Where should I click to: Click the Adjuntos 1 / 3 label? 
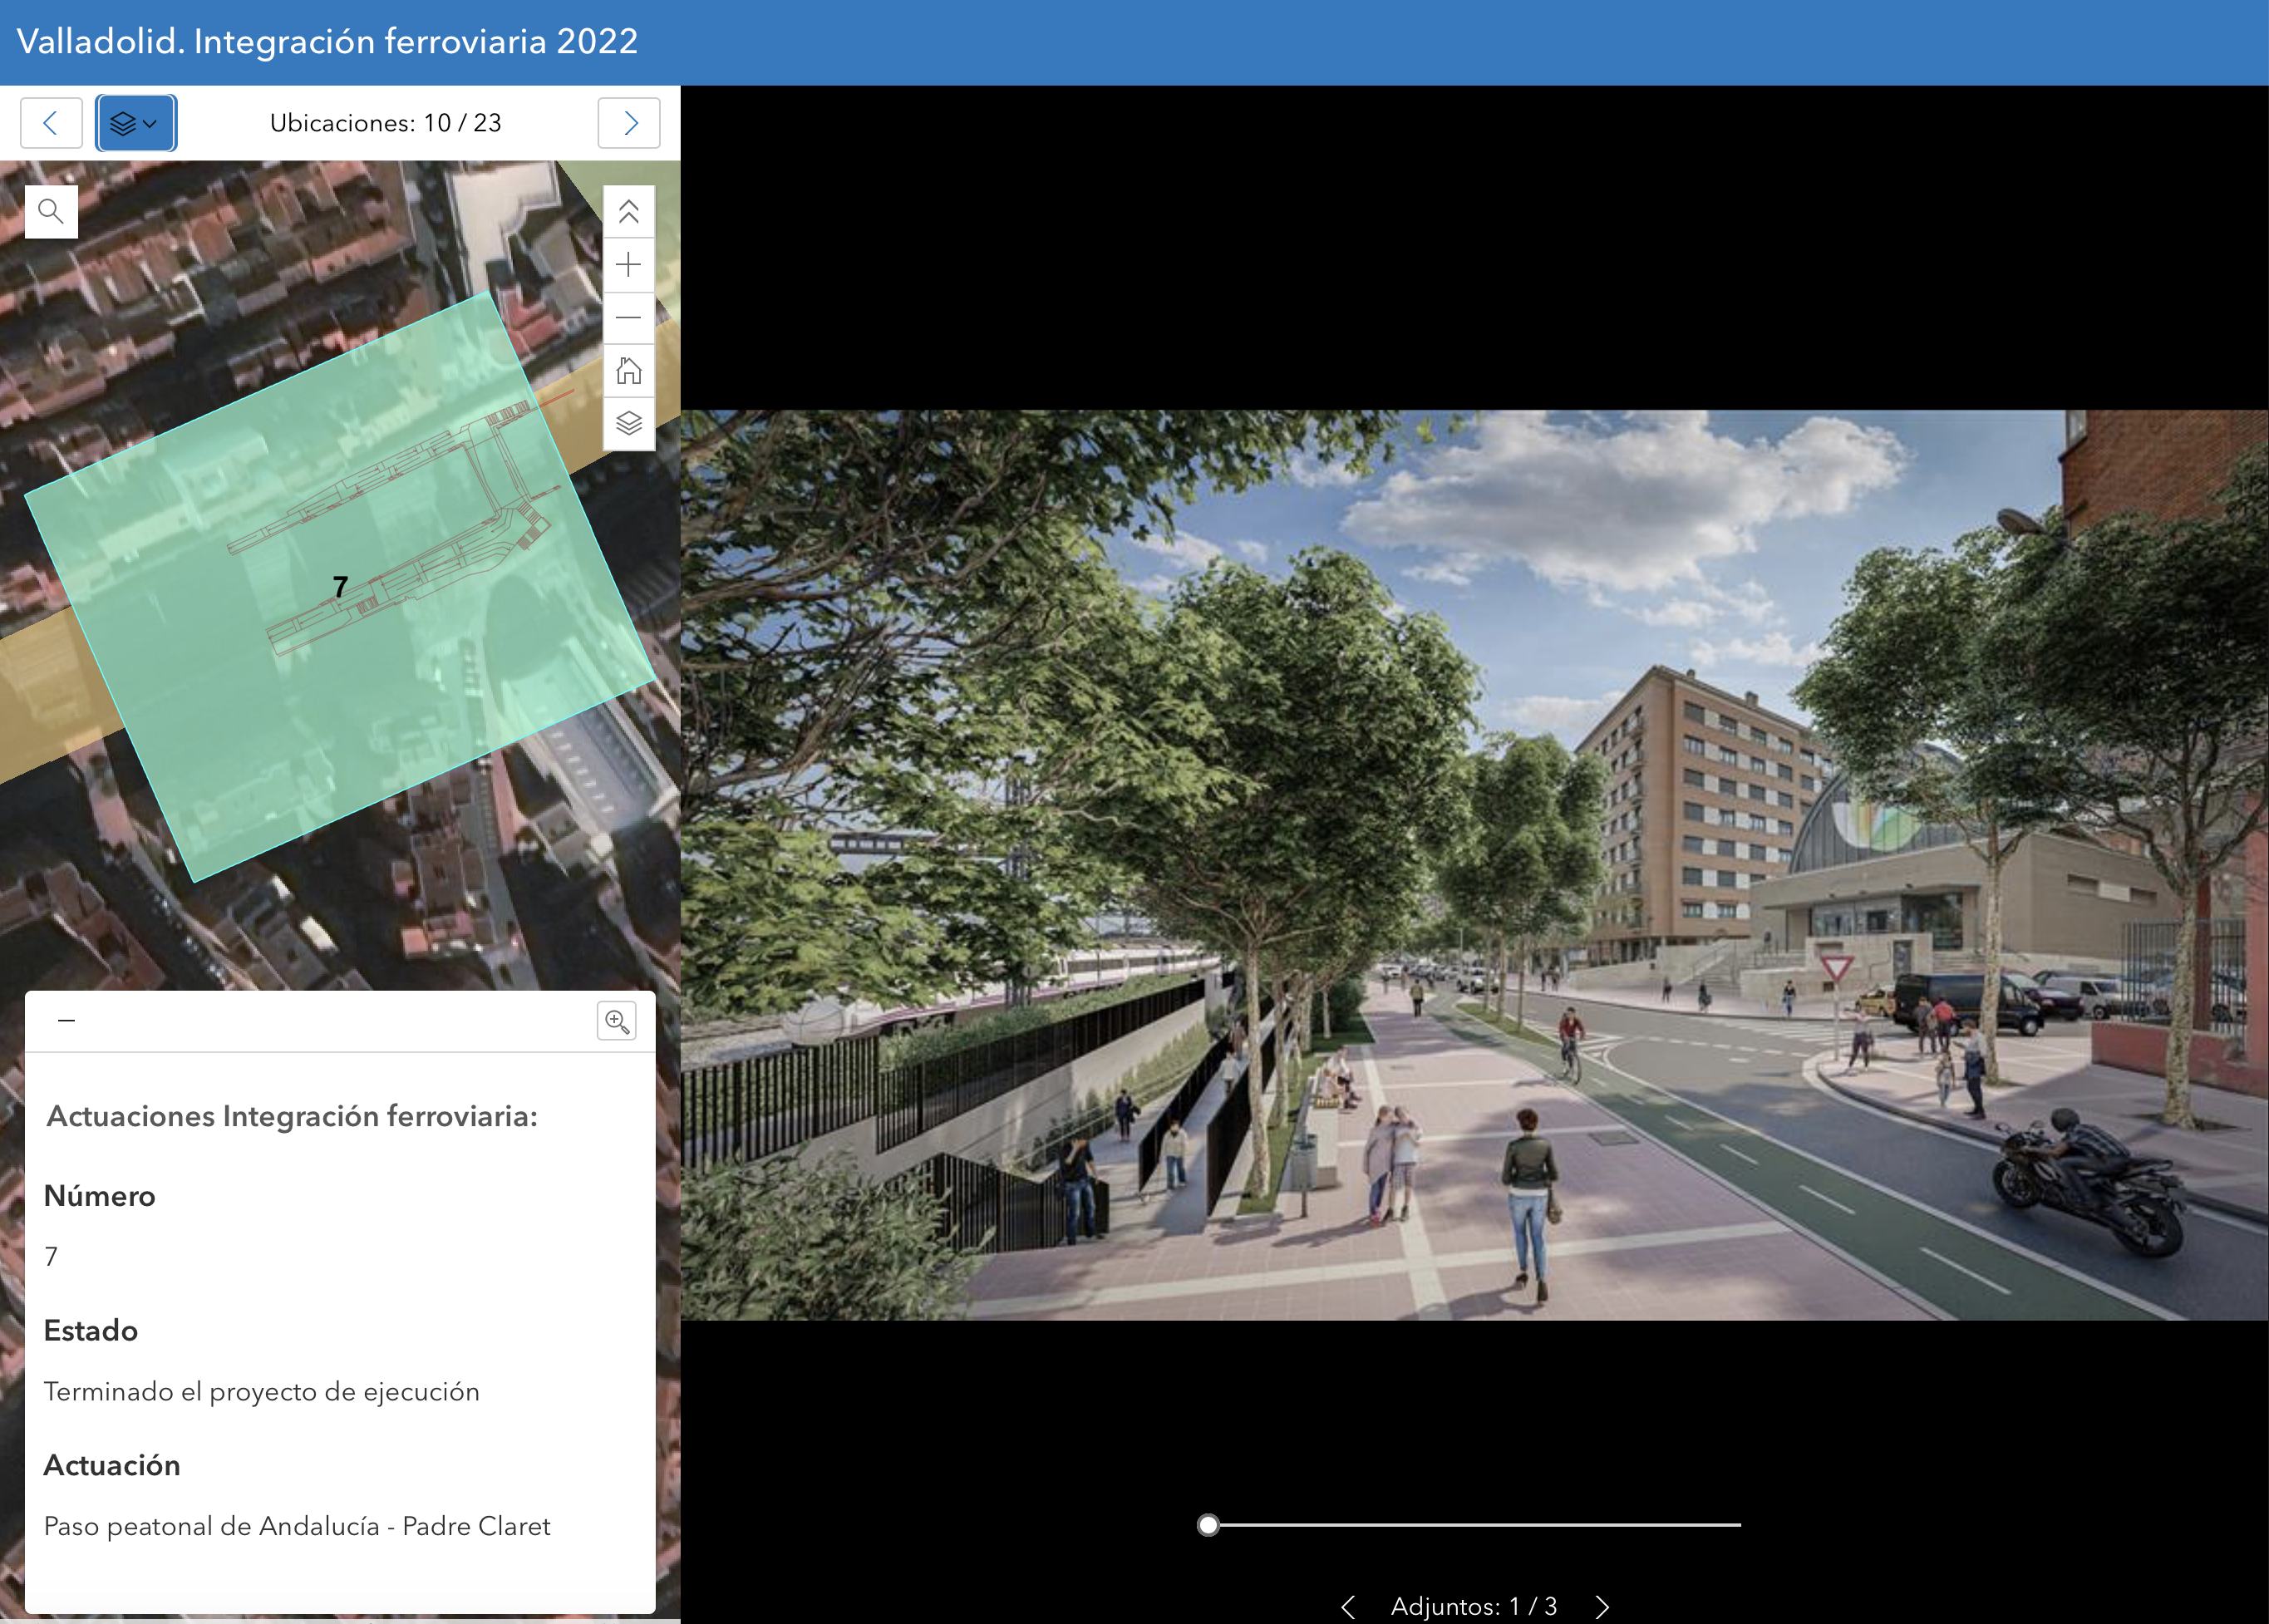(x=1473, y=1606)
